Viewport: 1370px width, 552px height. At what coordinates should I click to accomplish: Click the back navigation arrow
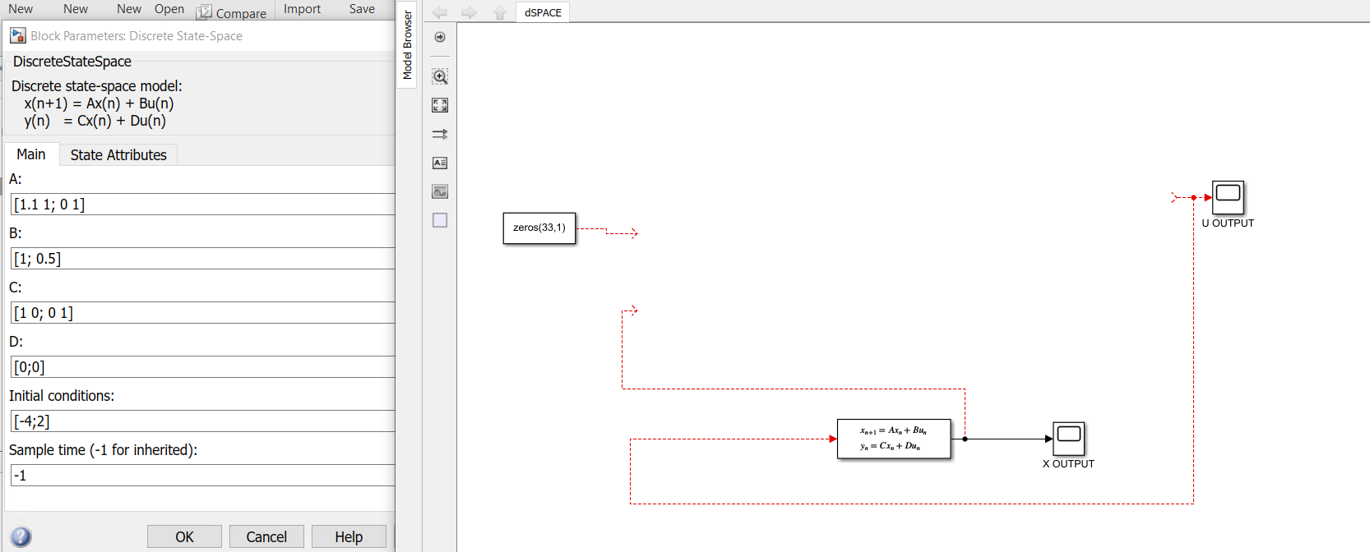point(440,12)
